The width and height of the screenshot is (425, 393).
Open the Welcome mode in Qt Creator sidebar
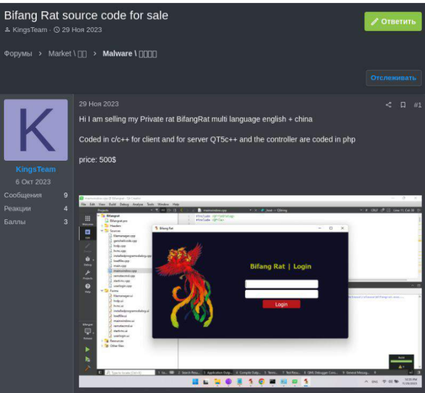coord(87,219)
